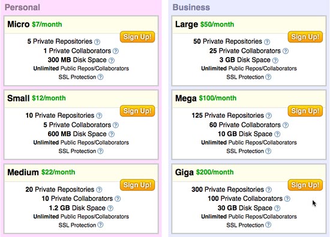Open help icon beside 50 Private Repositories

[x=267, y=42]
